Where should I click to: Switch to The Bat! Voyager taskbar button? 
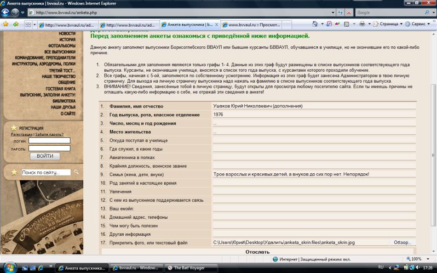[191, 268]
